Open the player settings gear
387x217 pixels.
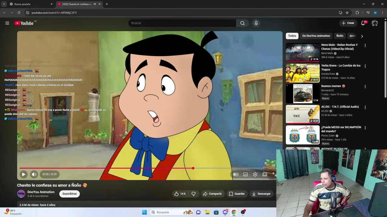(x=255, y=174)
